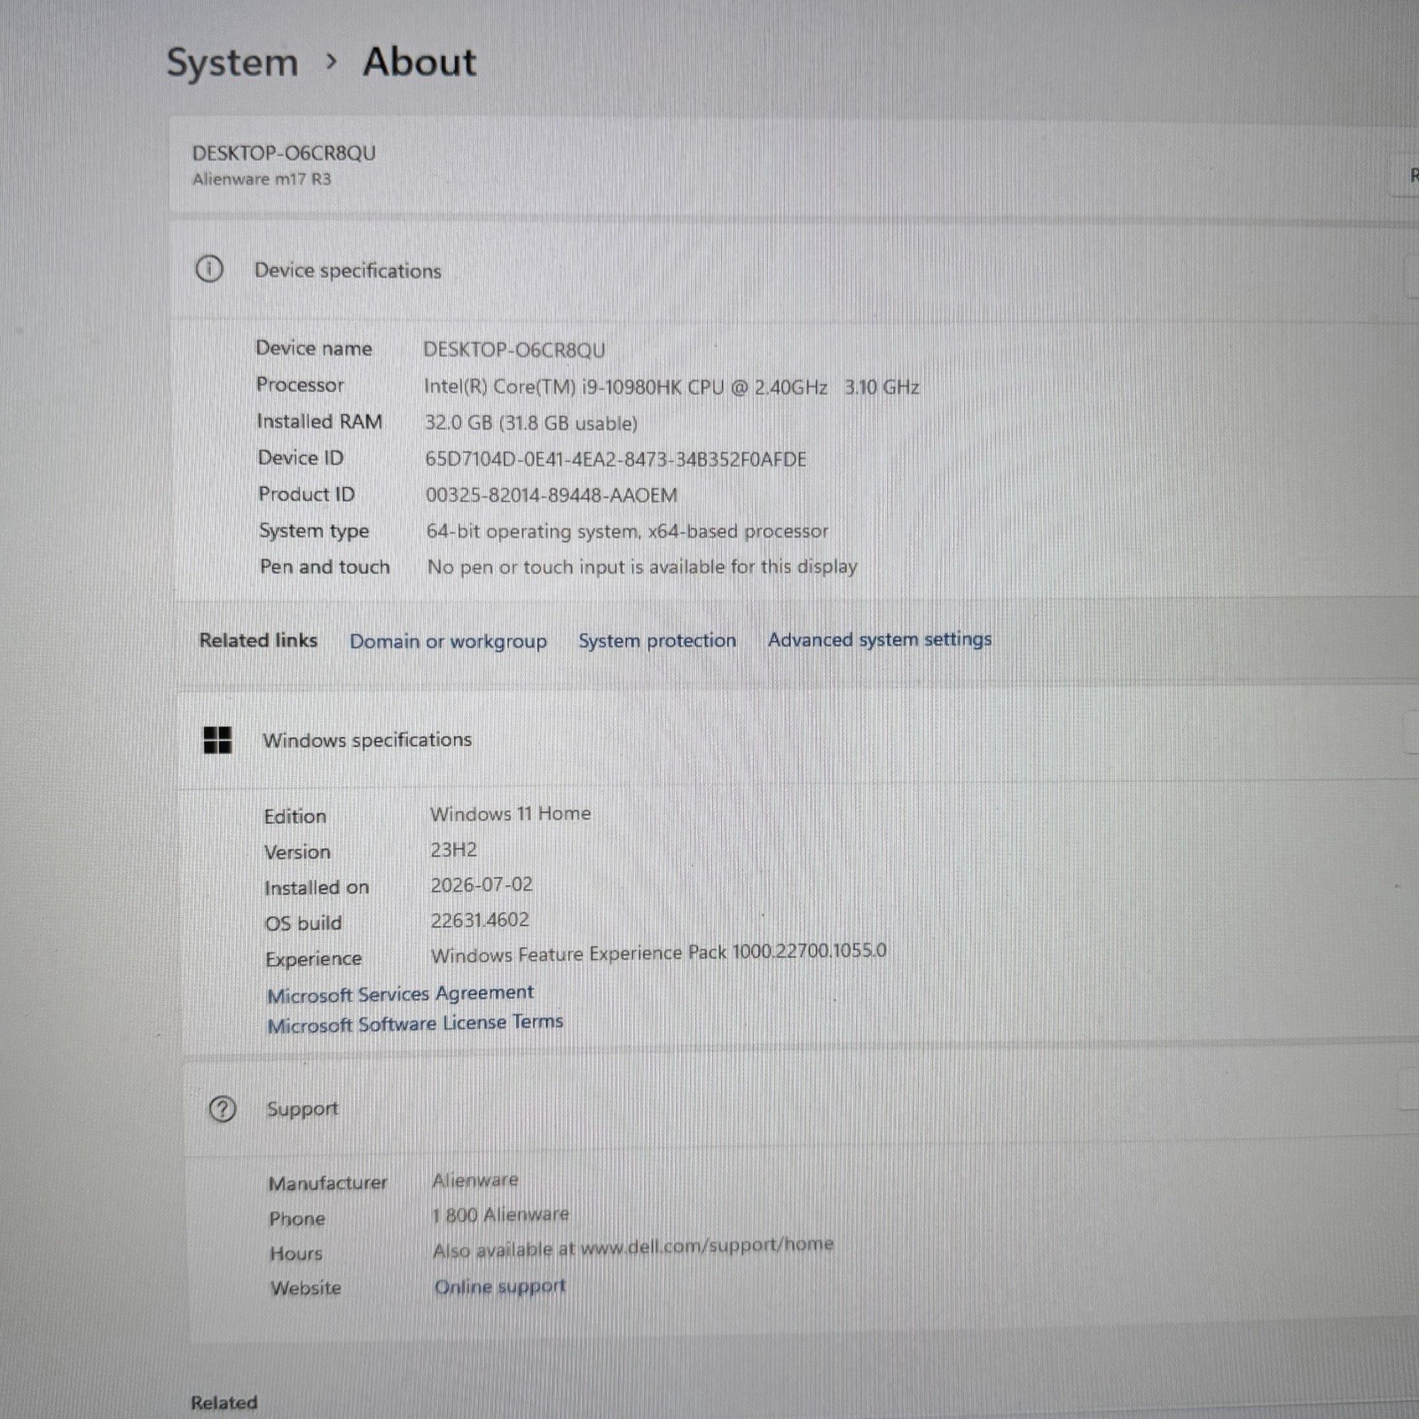This screenshot has height=1419, width=1419.
Task: Click the Support question mark icon
Action: [222, 1109]
